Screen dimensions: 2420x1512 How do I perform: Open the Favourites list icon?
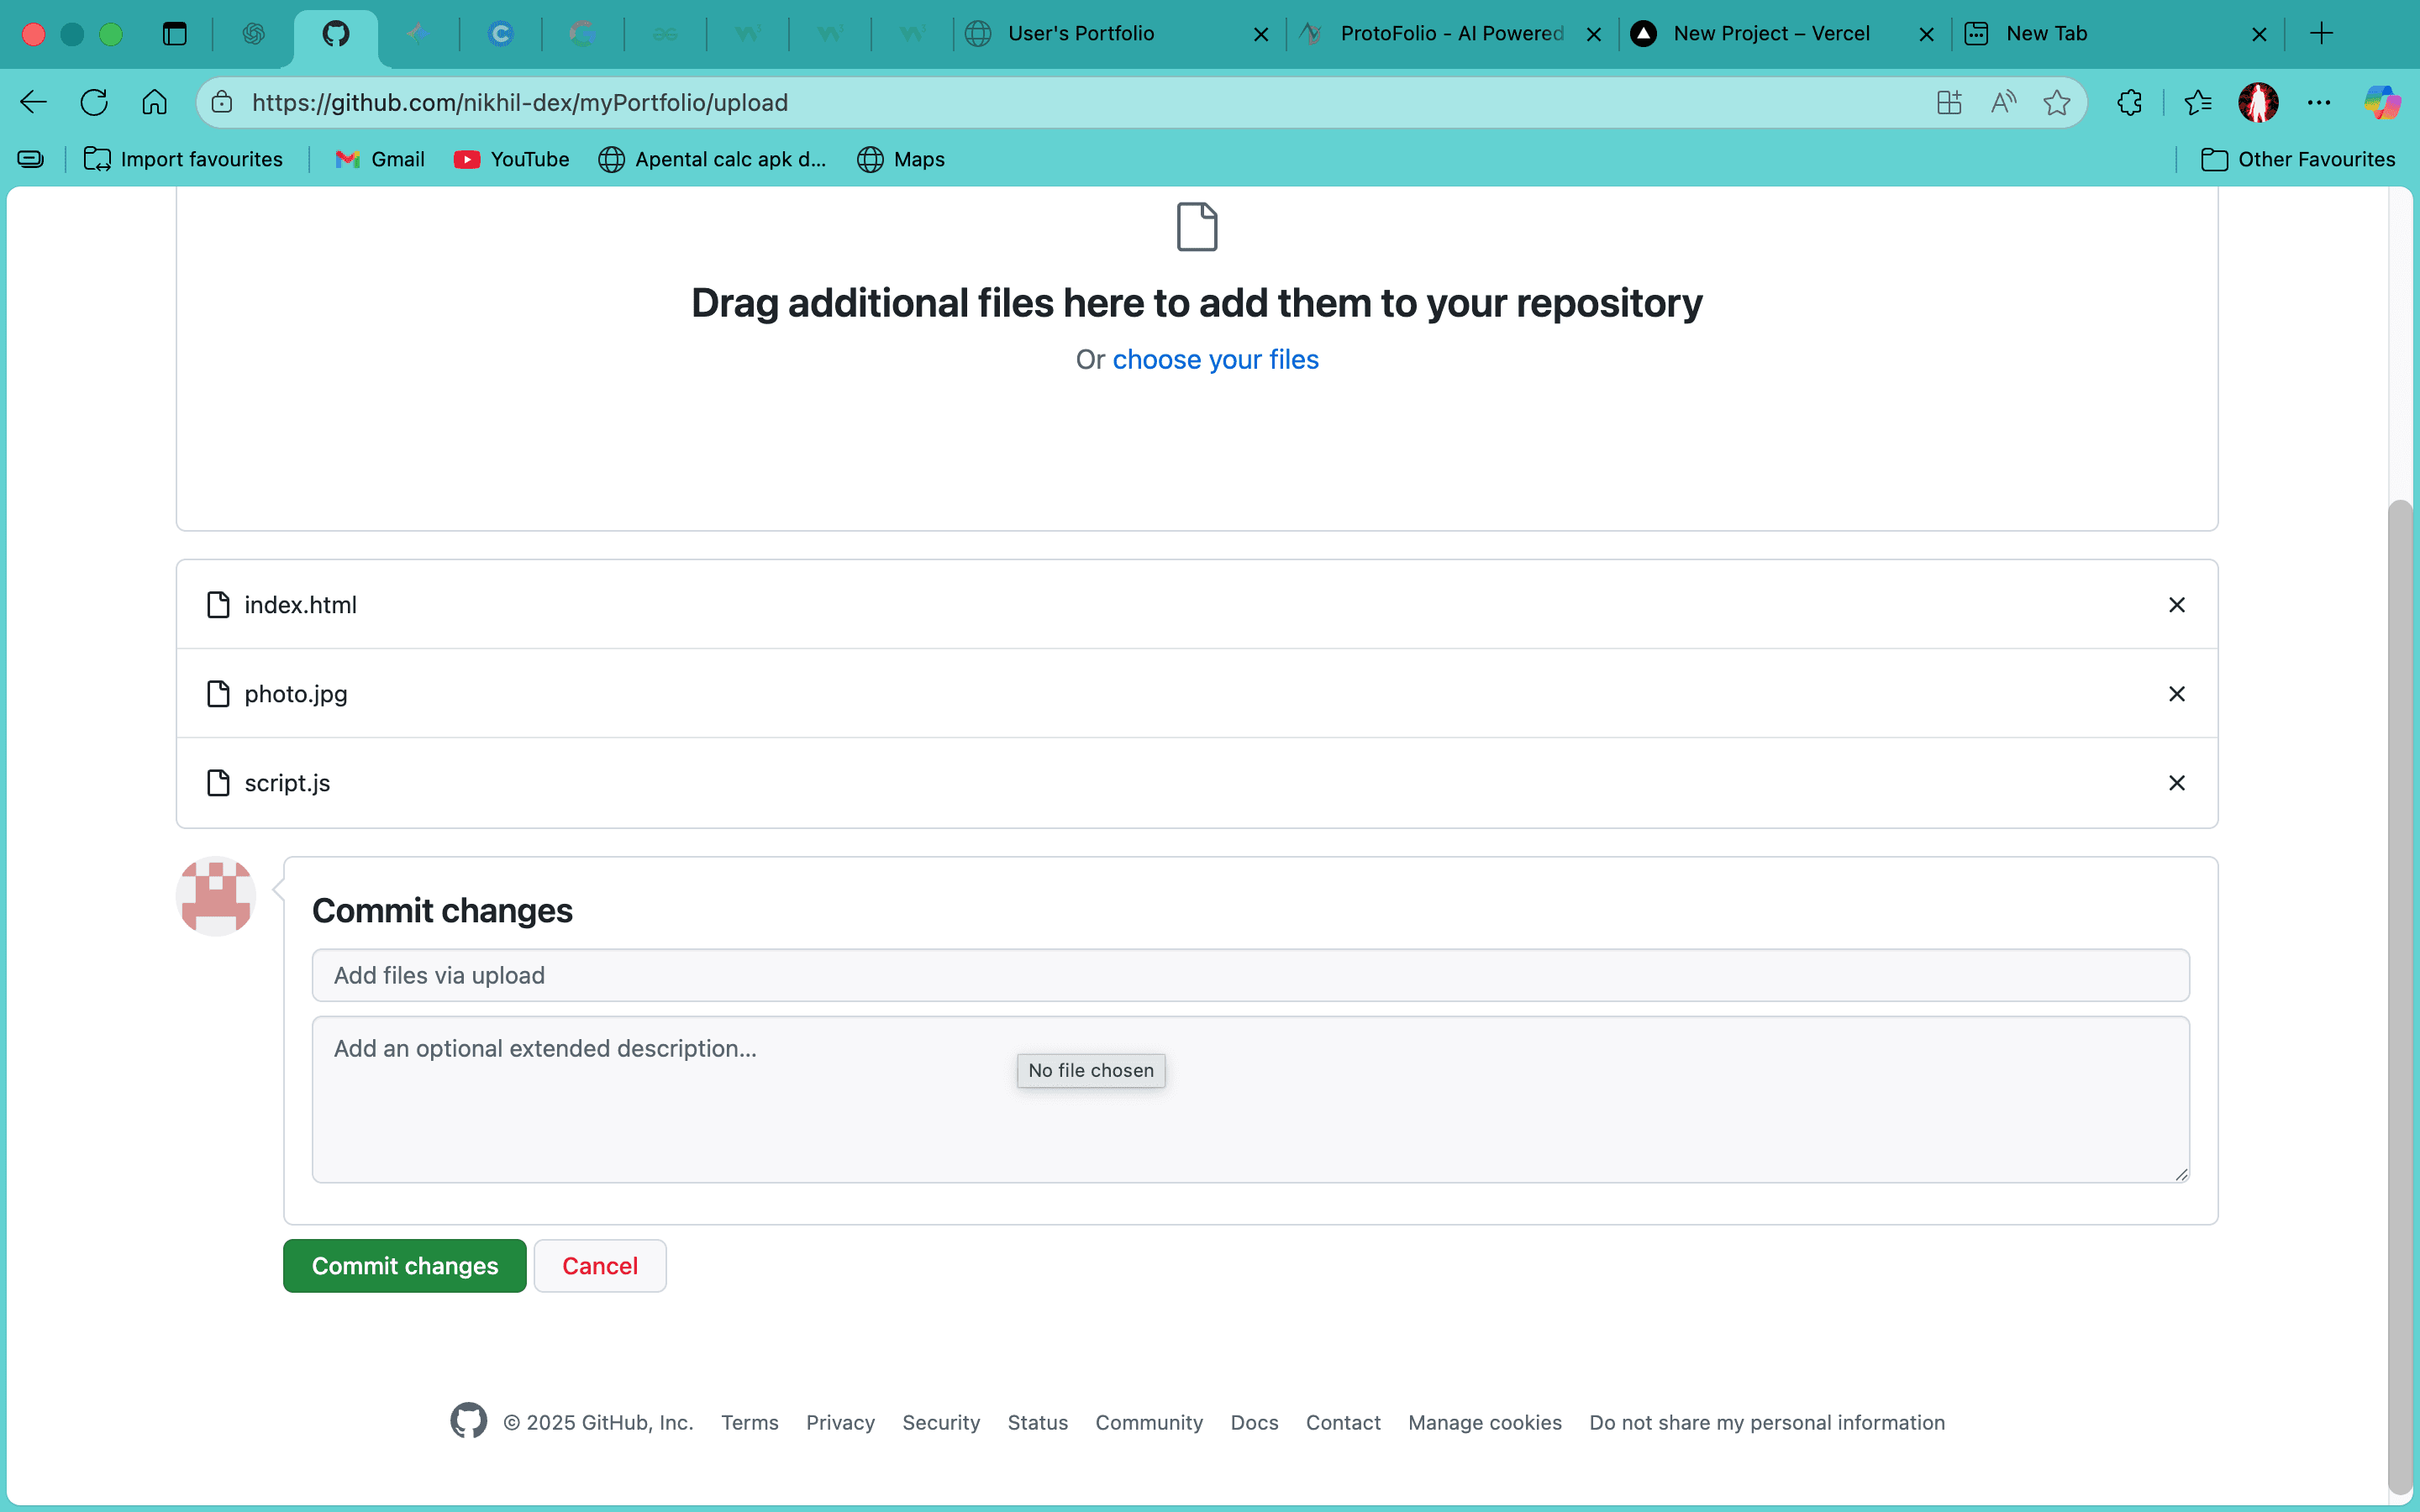point(2198,102)
